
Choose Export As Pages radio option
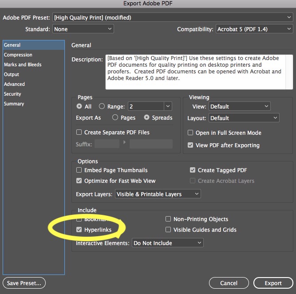[x=115, y=117]
